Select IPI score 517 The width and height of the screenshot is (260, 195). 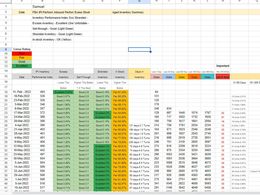tap(42, 187)
